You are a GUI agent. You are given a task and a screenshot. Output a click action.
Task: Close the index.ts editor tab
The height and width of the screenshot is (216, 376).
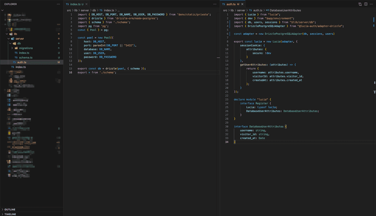point(86,4)
